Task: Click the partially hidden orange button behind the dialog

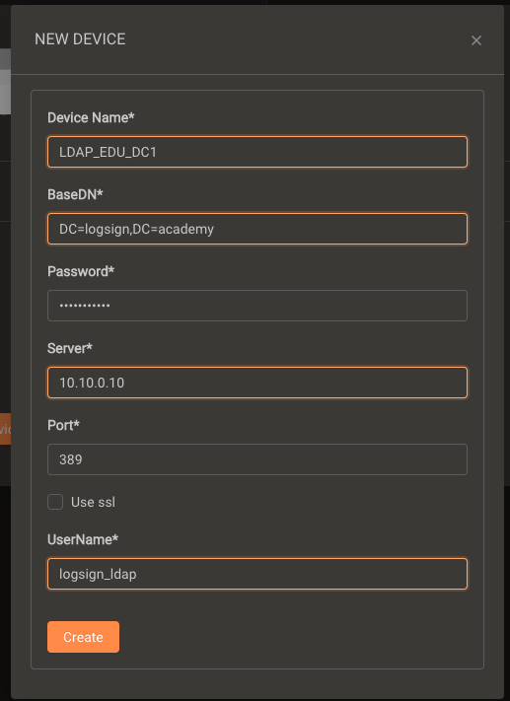Action: tap(5, 429)
